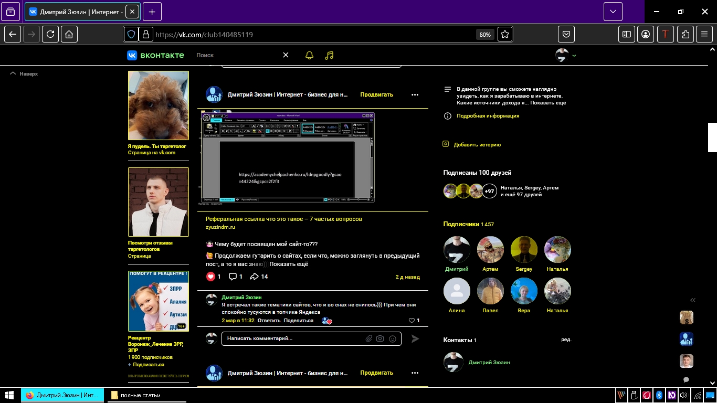Open the browser home page
The image size is (717, 403).
pyautogui.click(x=69, y=34)
